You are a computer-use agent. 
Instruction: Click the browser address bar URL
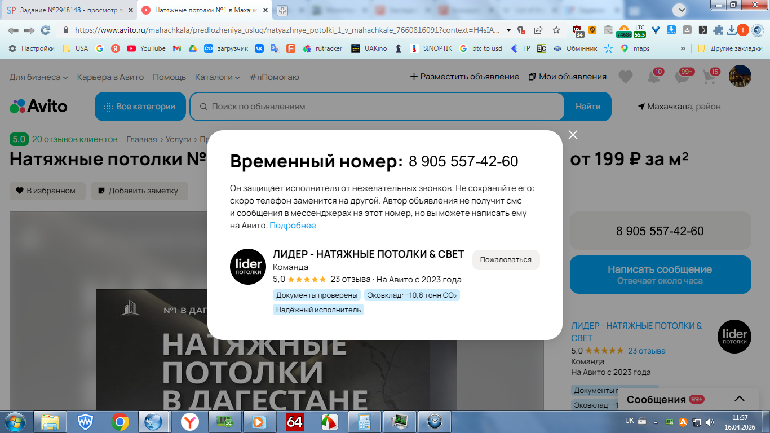(287, 30)
